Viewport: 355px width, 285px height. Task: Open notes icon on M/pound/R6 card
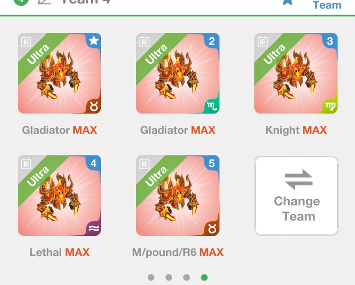pos(145,164)
